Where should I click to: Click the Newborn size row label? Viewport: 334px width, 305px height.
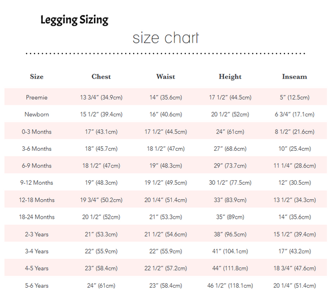(37, 115)
